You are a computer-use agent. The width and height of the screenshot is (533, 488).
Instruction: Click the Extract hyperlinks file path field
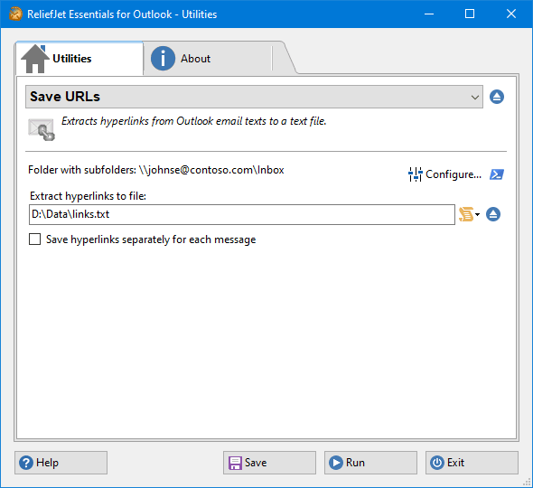click(242, 214)
